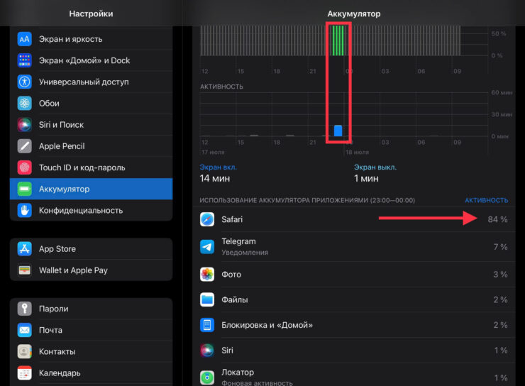
Task: Open Touch ID и код-пароль fingerprint icon
Action: tap(25, 167)
